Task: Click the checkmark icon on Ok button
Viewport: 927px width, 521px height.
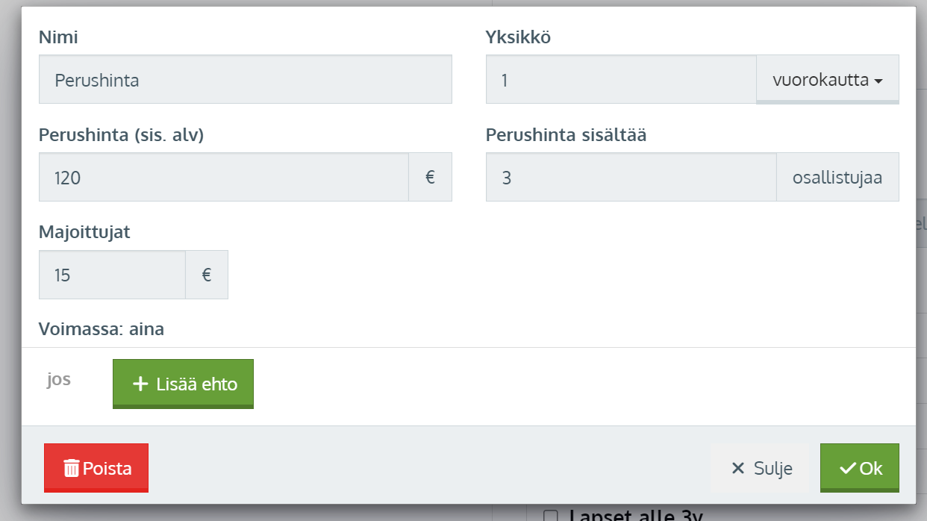Action: pyautogui.click(x=848, y=469)
